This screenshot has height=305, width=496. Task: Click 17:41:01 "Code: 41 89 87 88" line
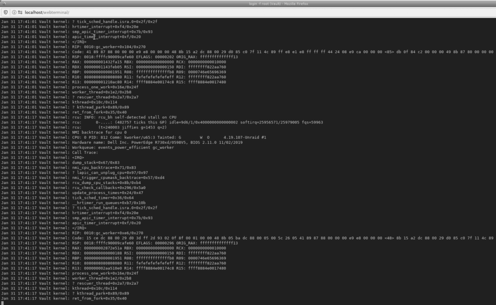(x=283, y=52)
